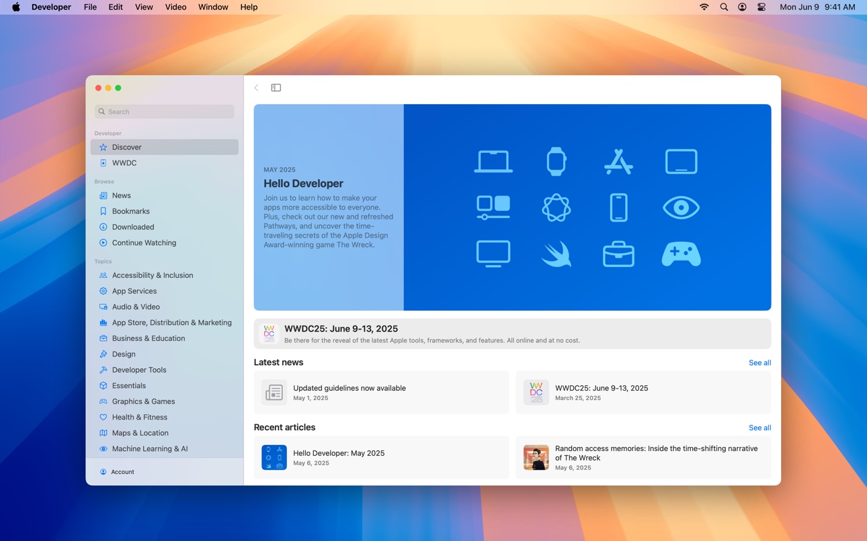
Task: Open the Window menu
Action: pos(213,7)
